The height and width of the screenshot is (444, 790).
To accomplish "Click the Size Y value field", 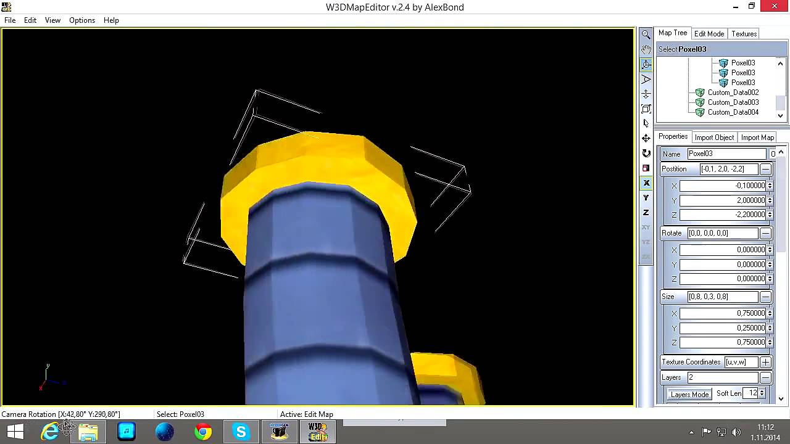I will pyautogui.click(x=723, y=328).
